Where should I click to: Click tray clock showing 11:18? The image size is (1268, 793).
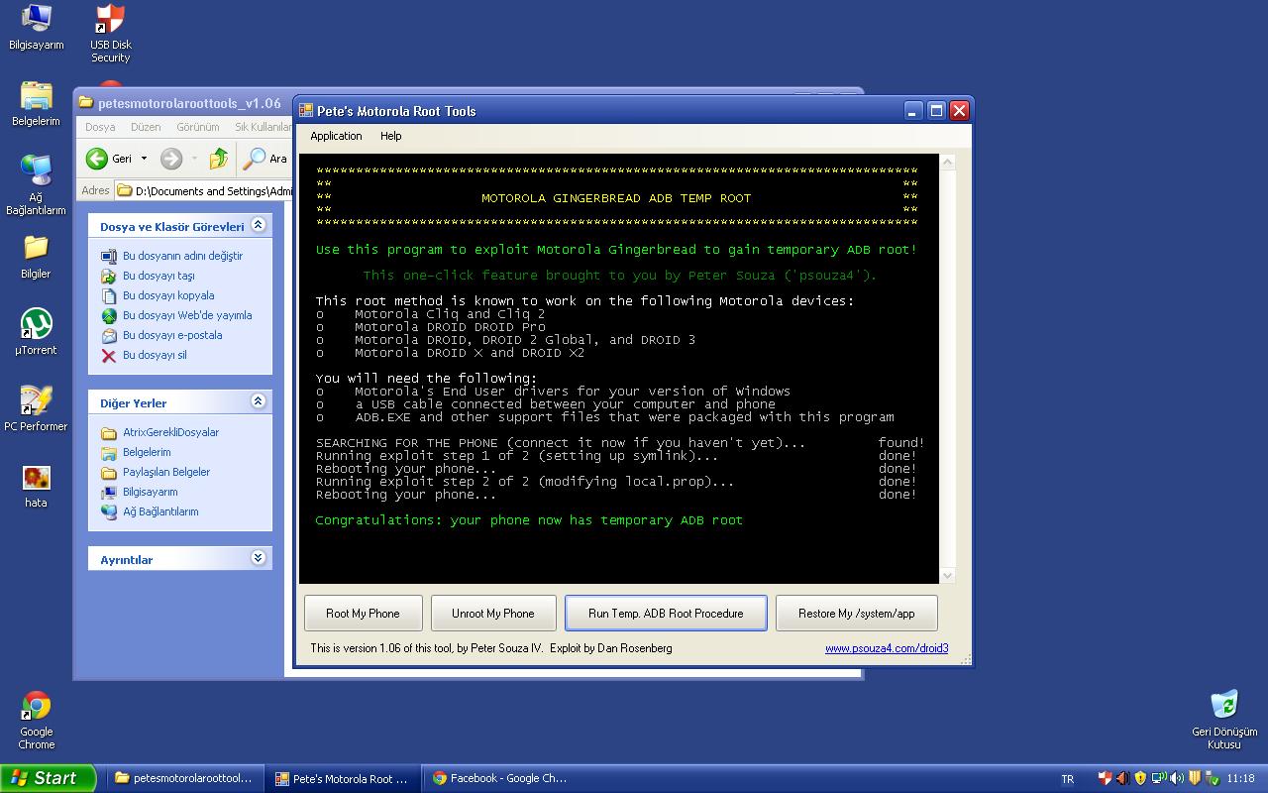1241,779
